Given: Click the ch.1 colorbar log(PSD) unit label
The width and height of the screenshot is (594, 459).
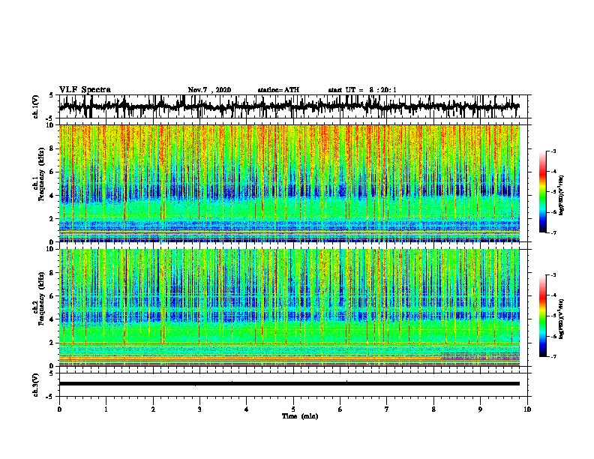Looking at the screenshot, I should point(562,196).
